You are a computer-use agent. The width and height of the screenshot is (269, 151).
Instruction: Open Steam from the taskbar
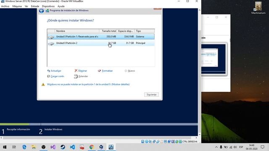[63, 147]
